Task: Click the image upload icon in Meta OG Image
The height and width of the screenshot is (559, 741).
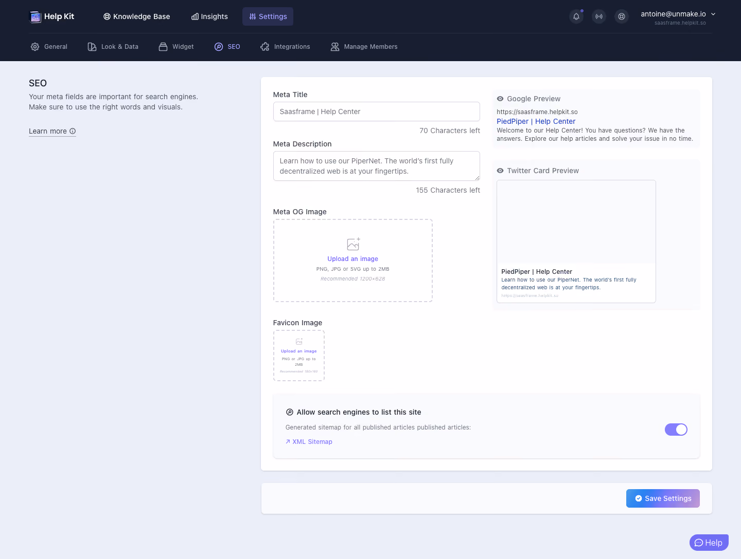Action: coord(353,244)
